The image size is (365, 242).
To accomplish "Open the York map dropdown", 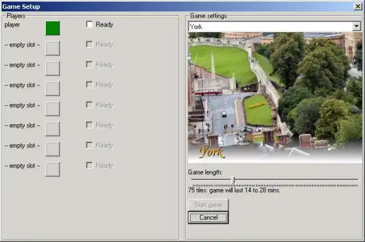I will coord(356,26).
